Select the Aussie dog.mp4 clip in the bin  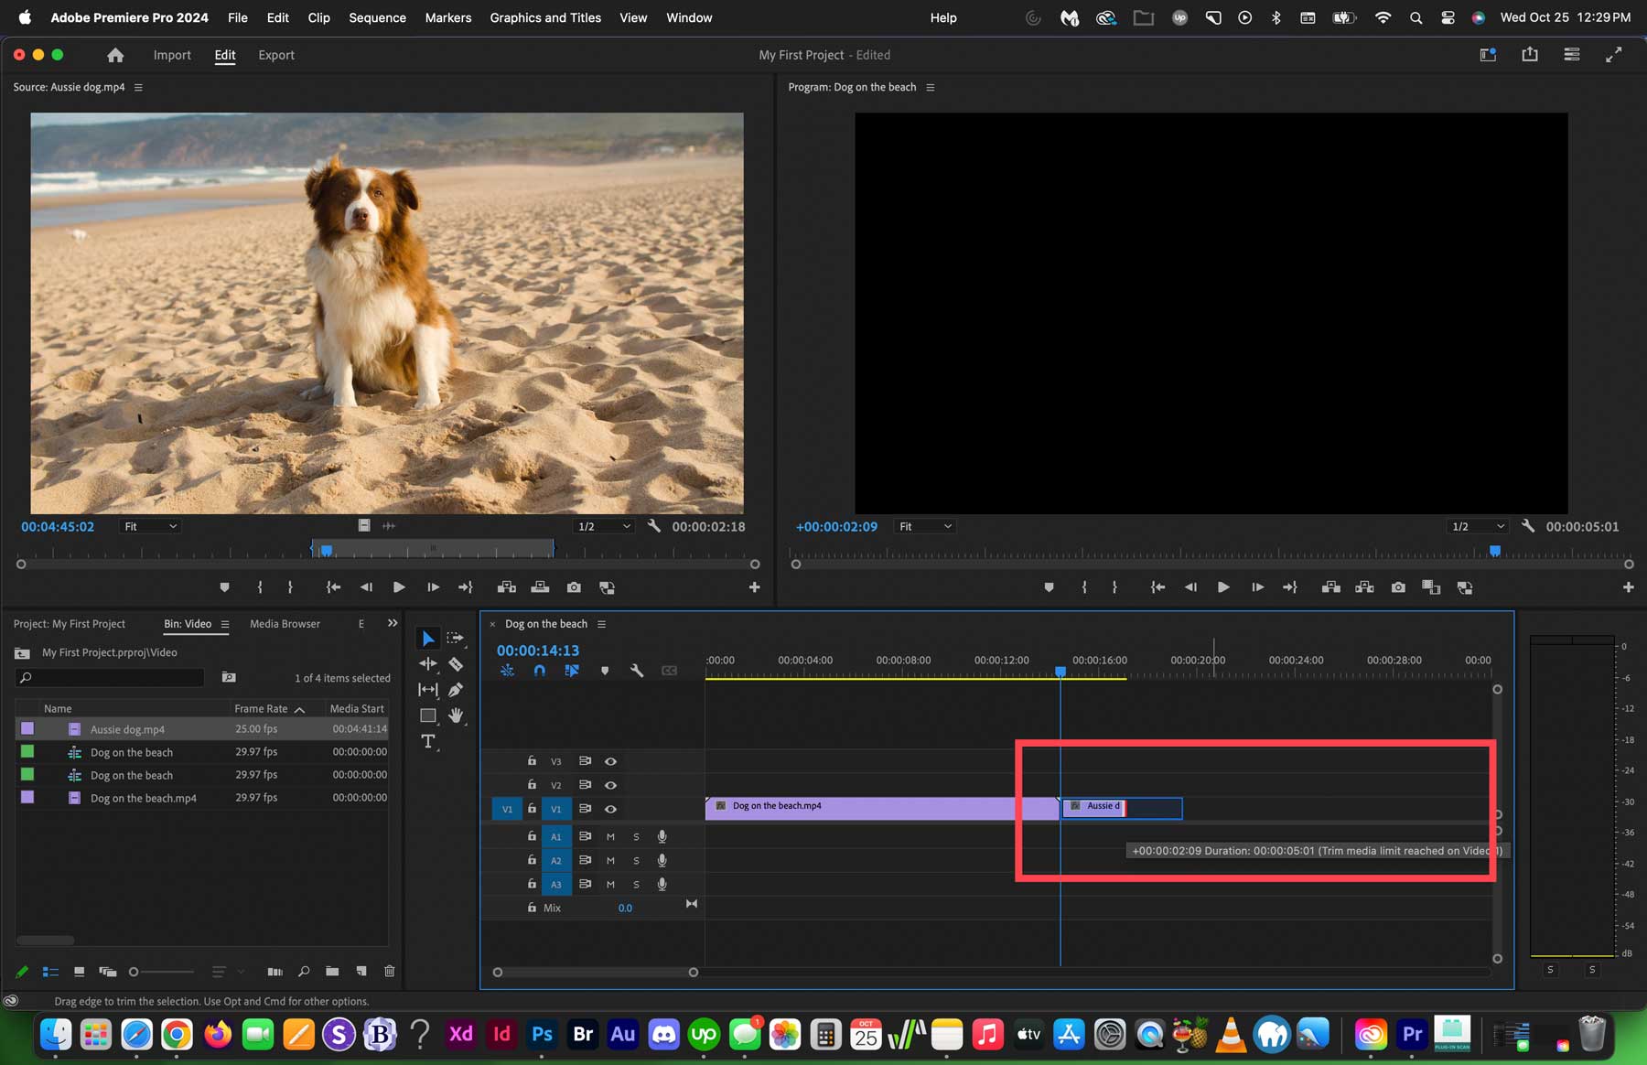(127, 729)
